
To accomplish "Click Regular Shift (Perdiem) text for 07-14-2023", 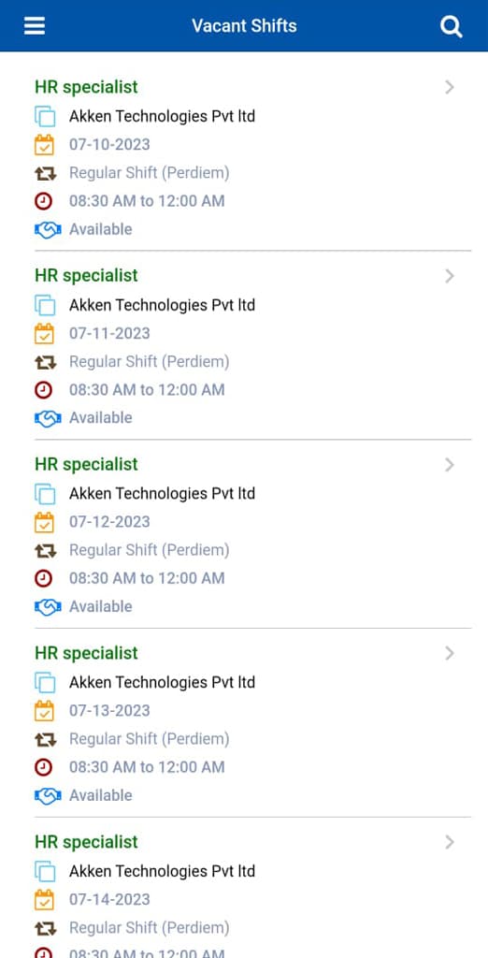I will [149, 928].
